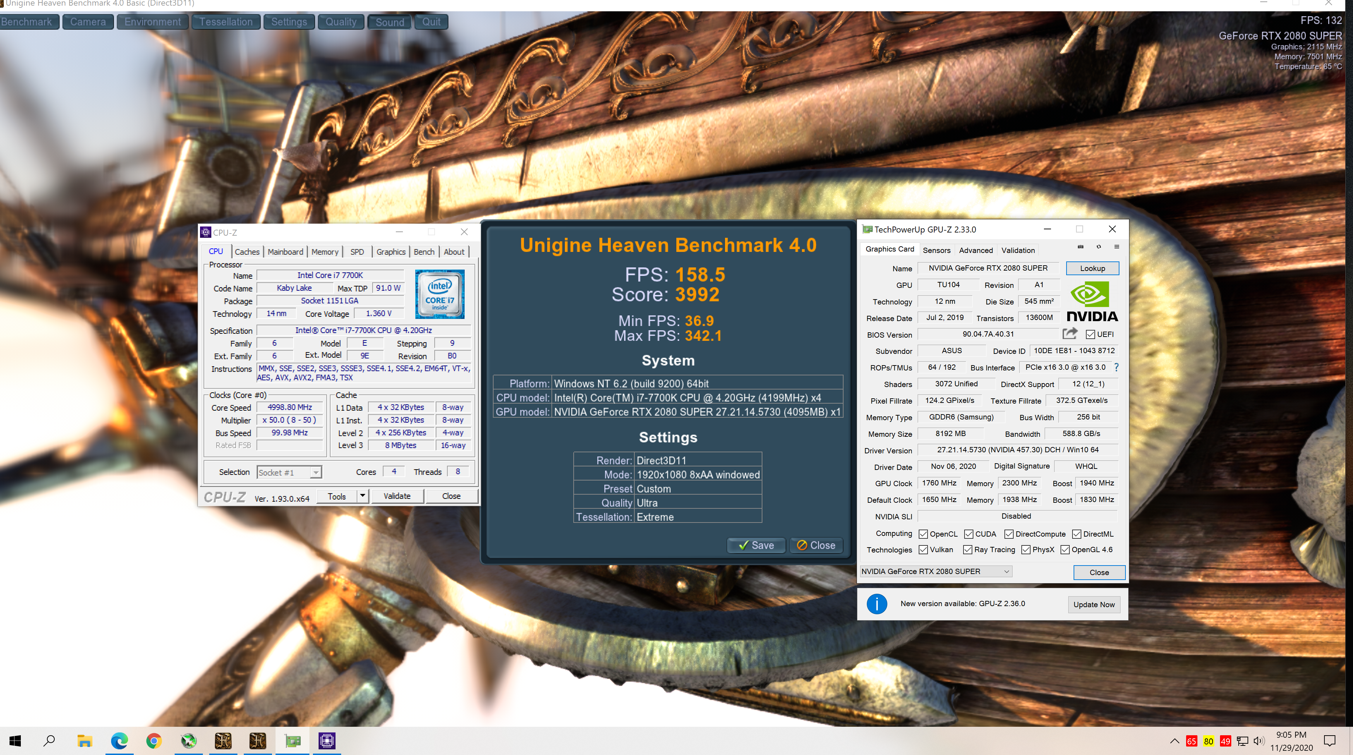Open File Explorer from the taskbar

click(85, 741)
